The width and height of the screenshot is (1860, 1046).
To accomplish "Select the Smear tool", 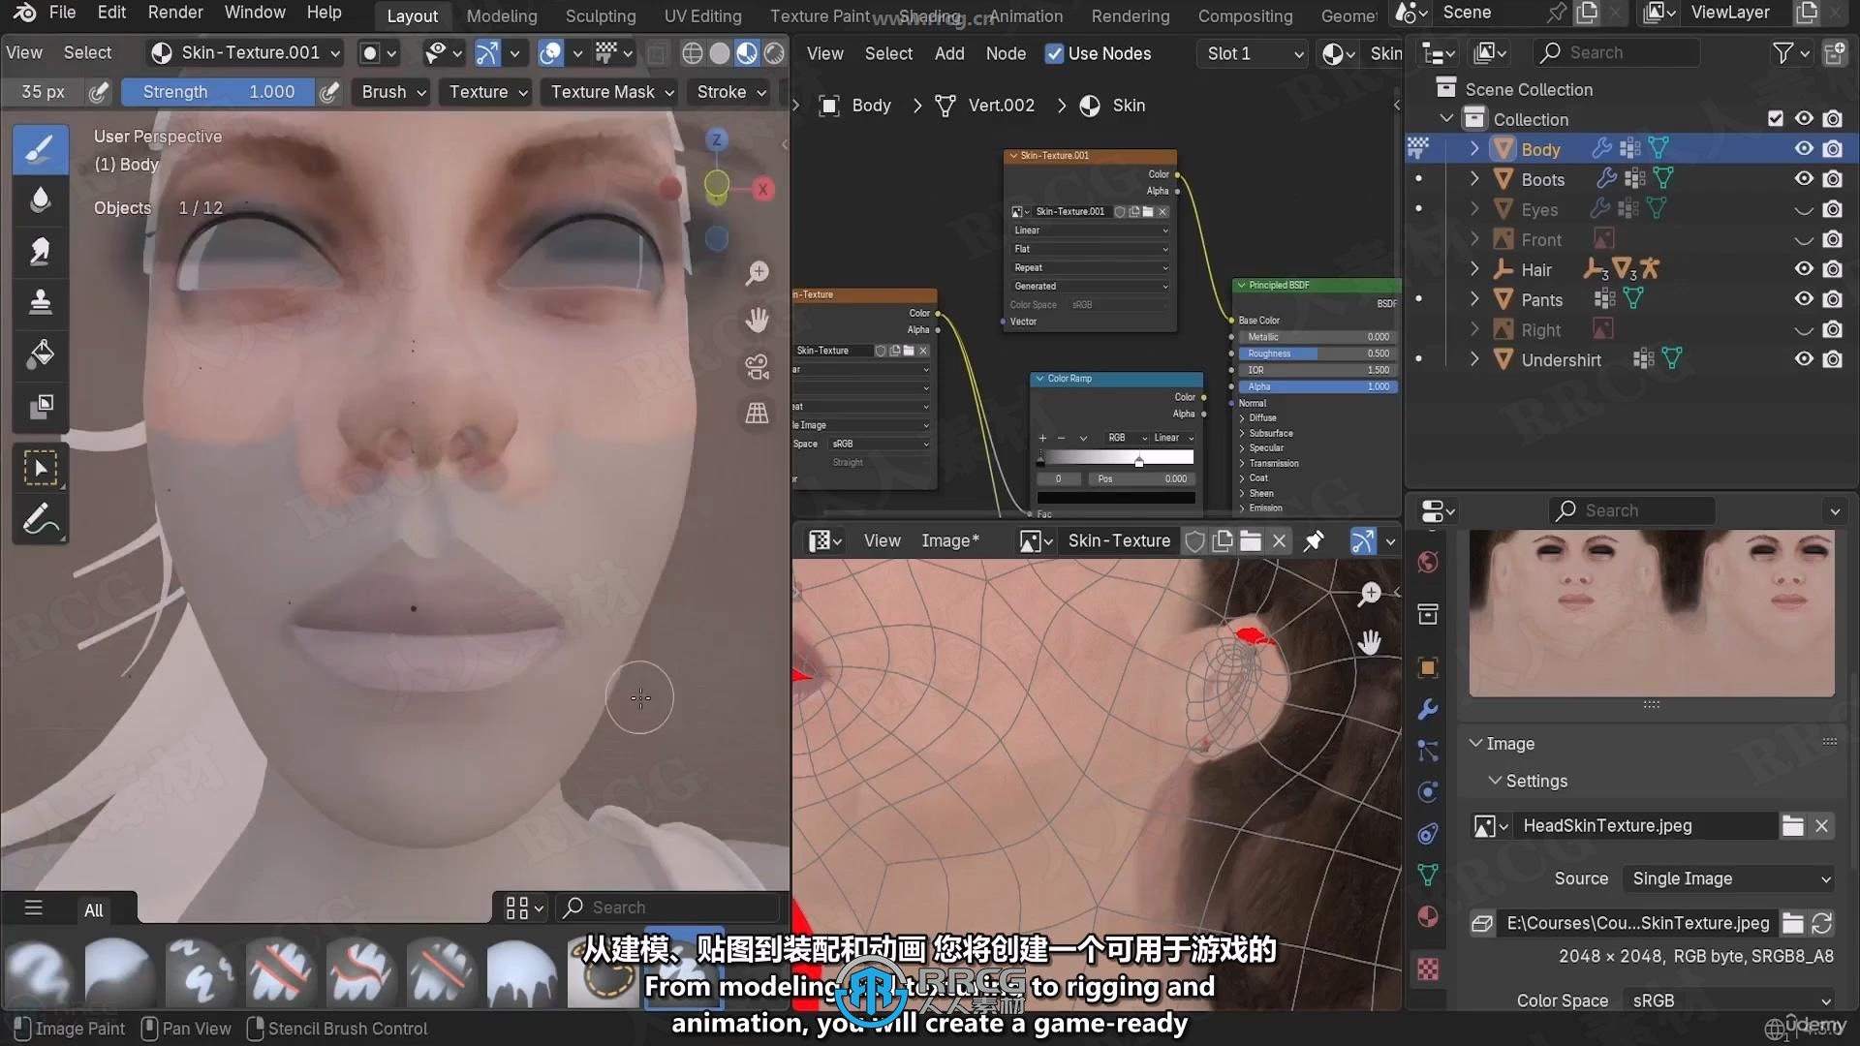I will point(40,251).
